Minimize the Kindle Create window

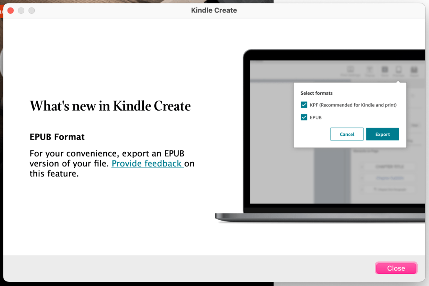[21, 10]
